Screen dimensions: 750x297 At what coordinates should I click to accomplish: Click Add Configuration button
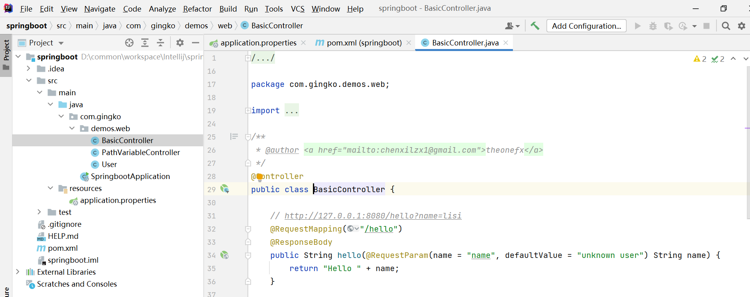point(586,26)
